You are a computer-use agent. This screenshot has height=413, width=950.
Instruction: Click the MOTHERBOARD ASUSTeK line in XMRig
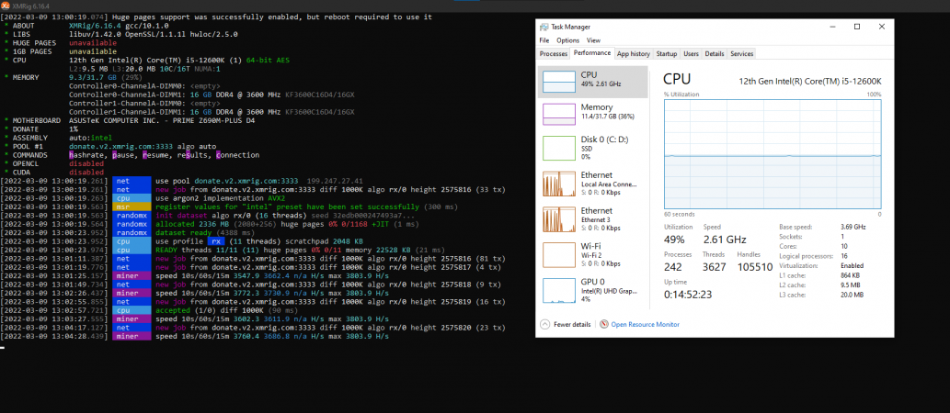(x=130, y=120)
